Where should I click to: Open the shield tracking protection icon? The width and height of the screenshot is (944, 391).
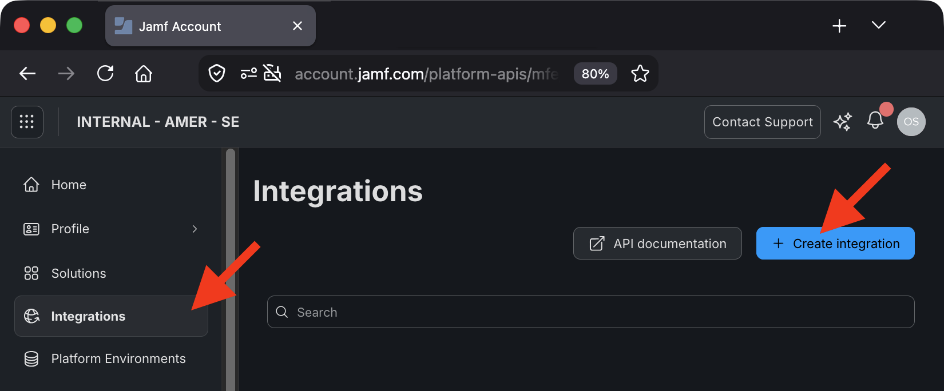pos(217,73)
